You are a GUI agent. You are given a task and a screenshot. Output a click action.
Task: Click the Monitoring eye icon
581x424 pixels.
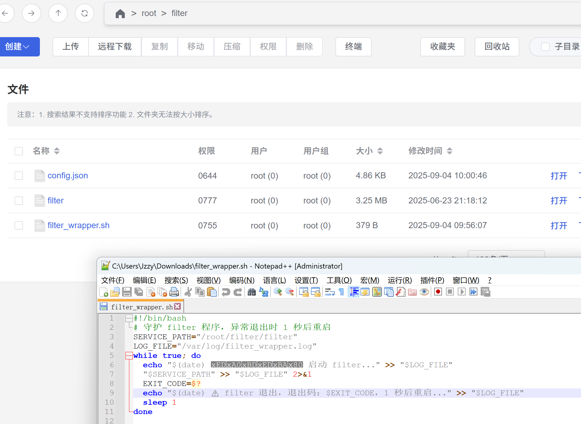coord(424,292)
